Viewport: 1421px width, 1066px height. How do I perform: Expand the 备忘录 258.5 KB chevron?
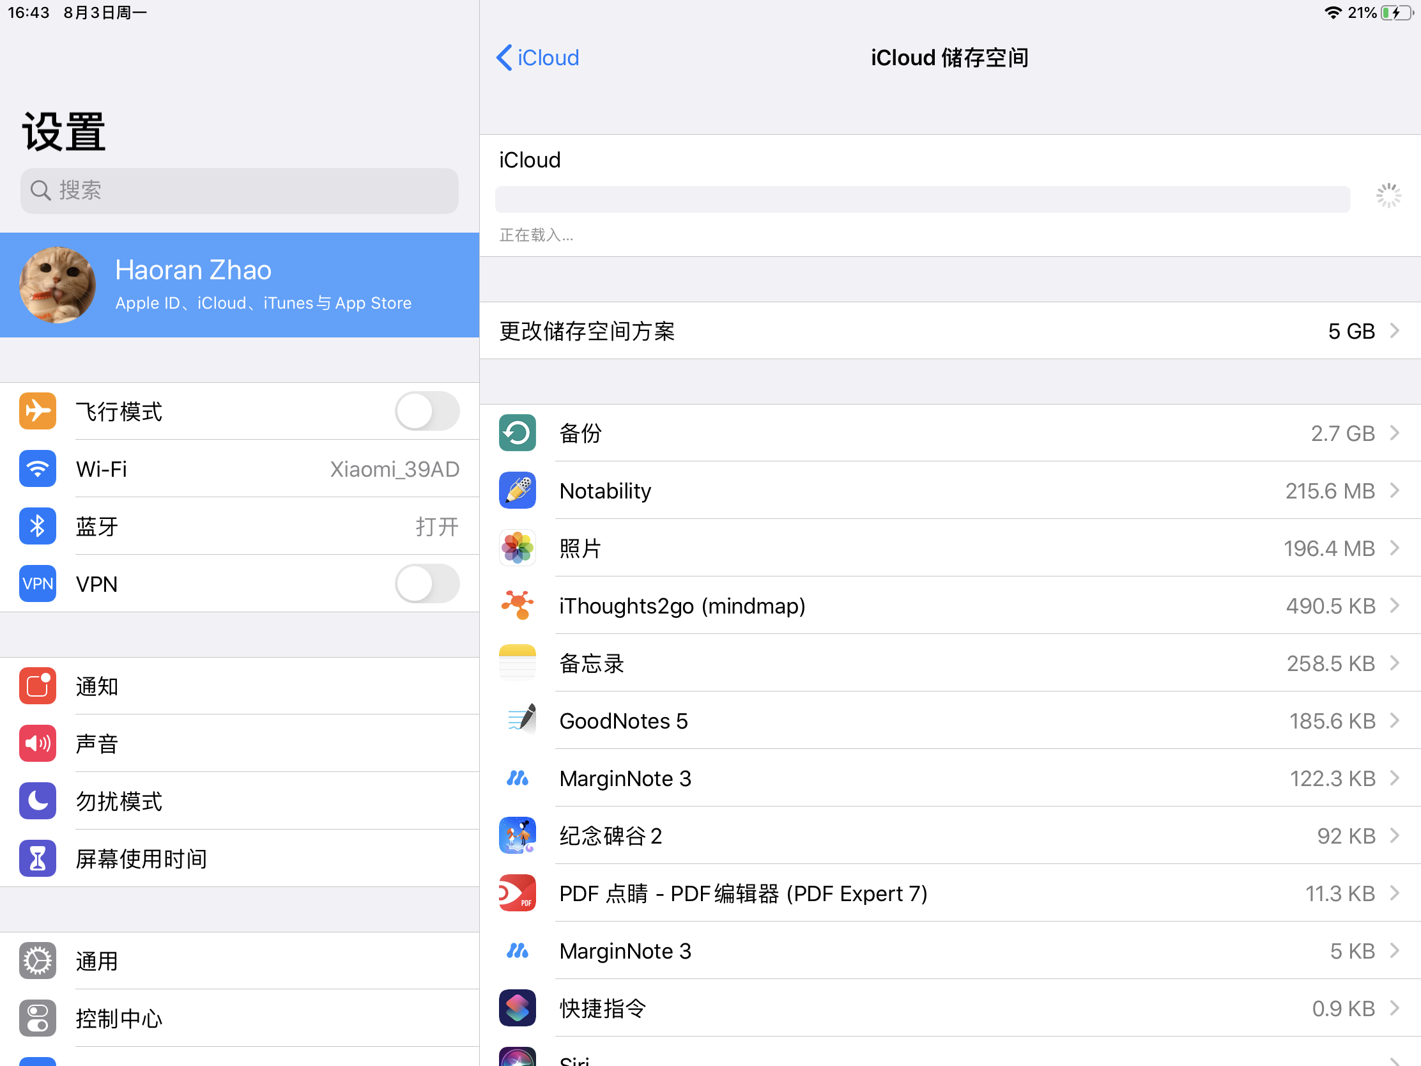[x=1395, y=663]
